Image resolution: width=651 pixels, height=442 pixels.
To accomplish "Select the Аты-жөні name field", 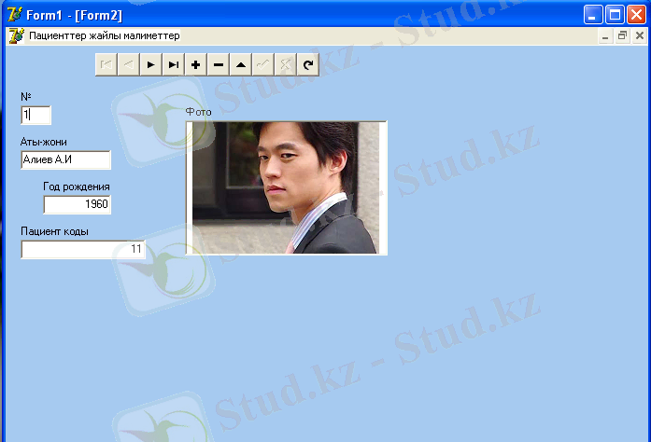I will pyautogui.click(x=65, y=160).
